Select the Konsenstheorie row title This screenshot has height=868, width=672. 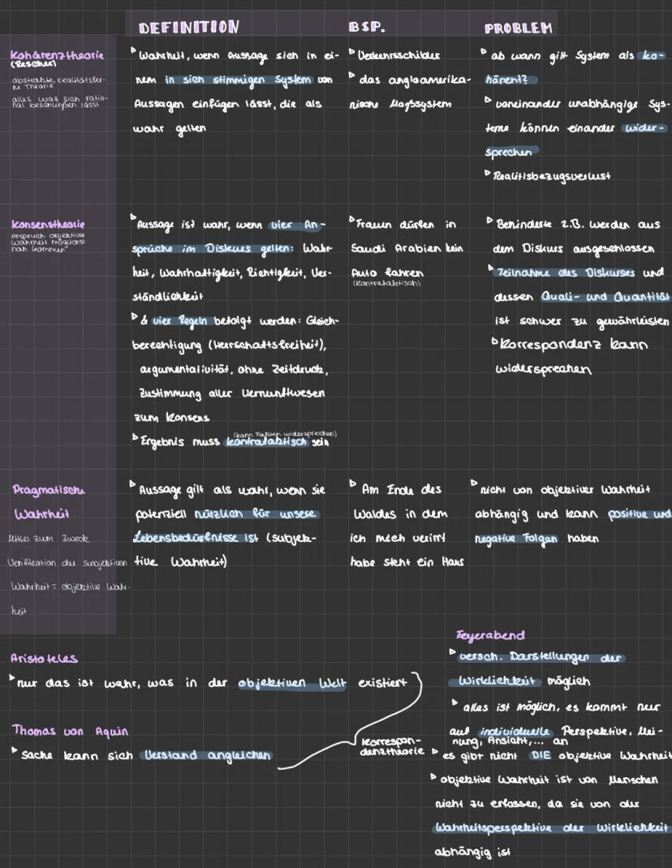click(48, 224)
